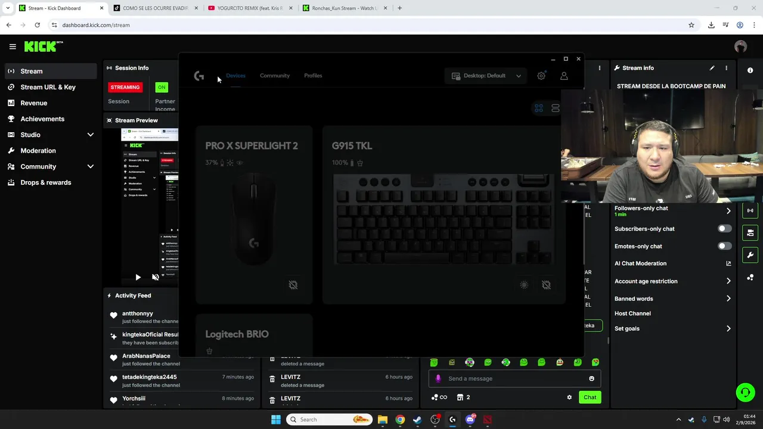This screenshot has height=429, width=763.
Task: Click PRO X SUPERLIGHT 2 onboard memory icon
Action: (293, 285)
